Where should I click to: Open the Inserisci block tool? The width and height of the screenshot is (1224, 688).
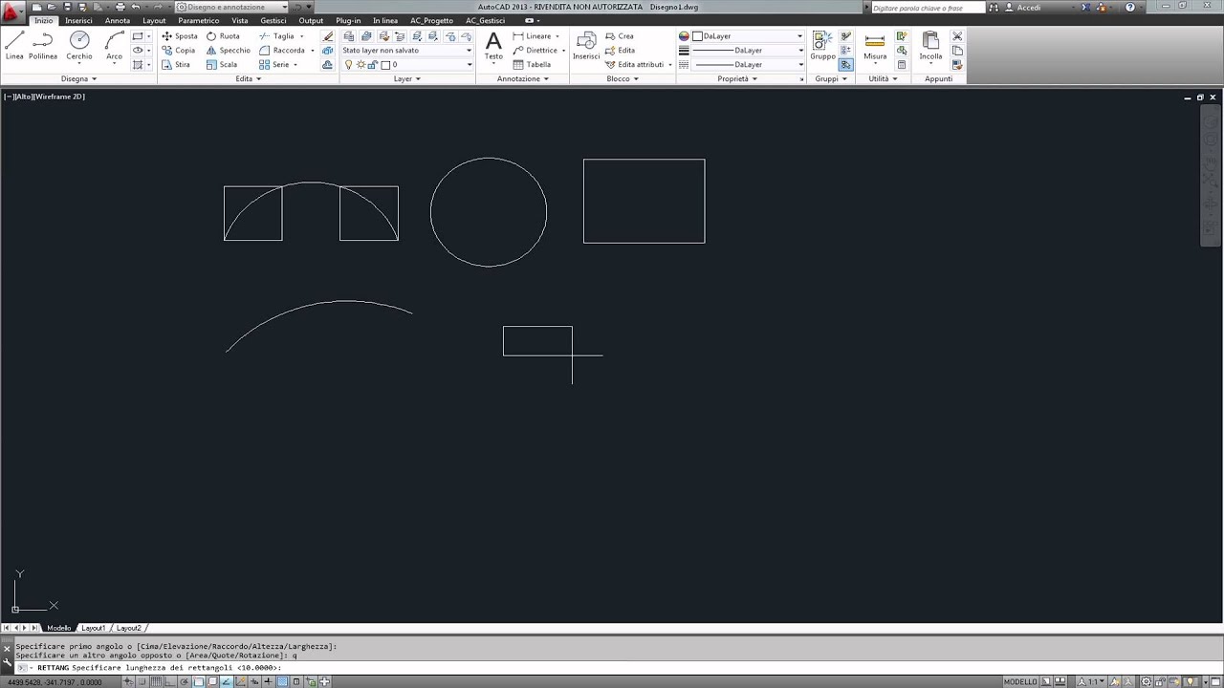pyautogui.click(x=586, y=45)
